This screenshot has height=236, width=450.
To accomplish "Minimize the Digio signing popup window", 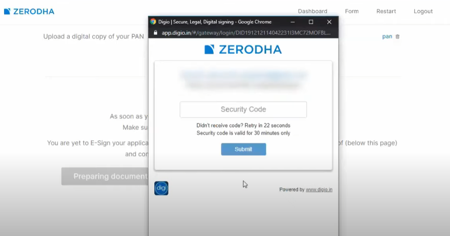I will tap(293, 22).
